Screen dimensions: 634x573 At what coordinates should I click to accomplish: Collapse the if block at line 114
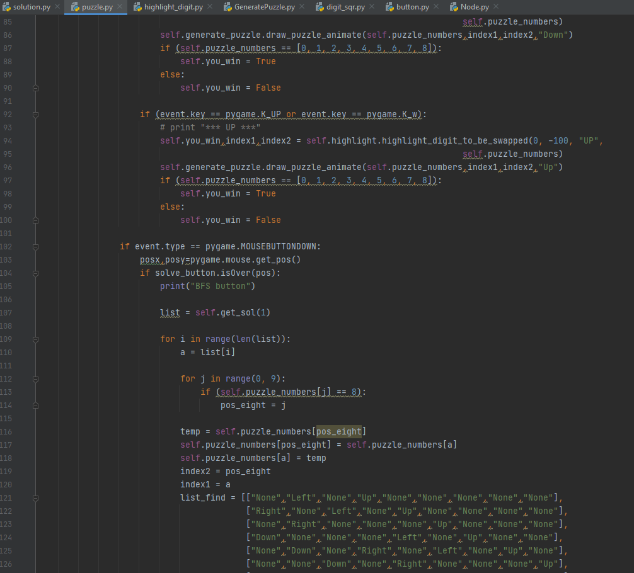36,405
